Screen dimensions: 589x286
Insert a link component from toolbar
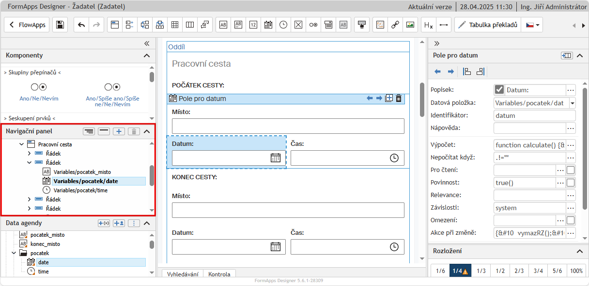click(395, 25)
